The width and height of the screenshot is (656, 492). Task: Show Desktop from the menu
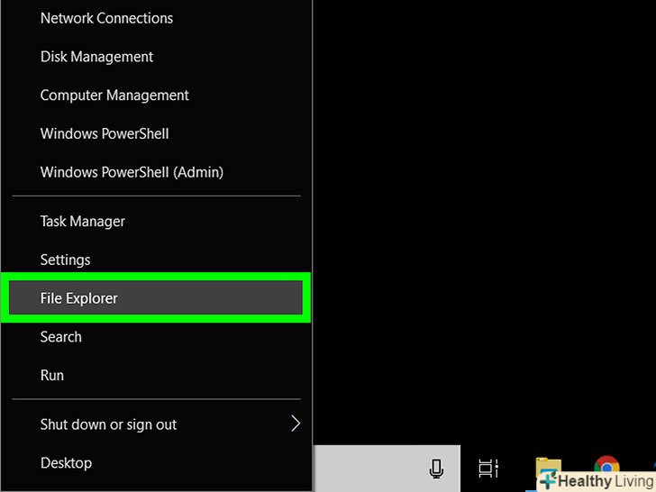click(x=156, y=462)
